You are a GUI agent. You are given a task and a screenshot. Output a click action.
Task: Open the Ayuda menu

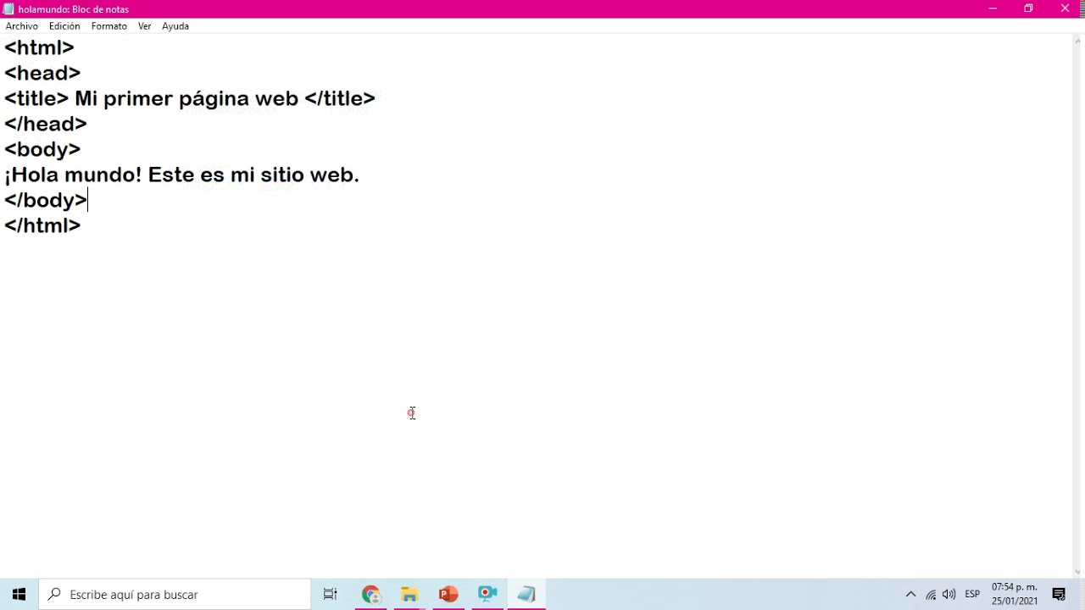(x=175, y=26)
